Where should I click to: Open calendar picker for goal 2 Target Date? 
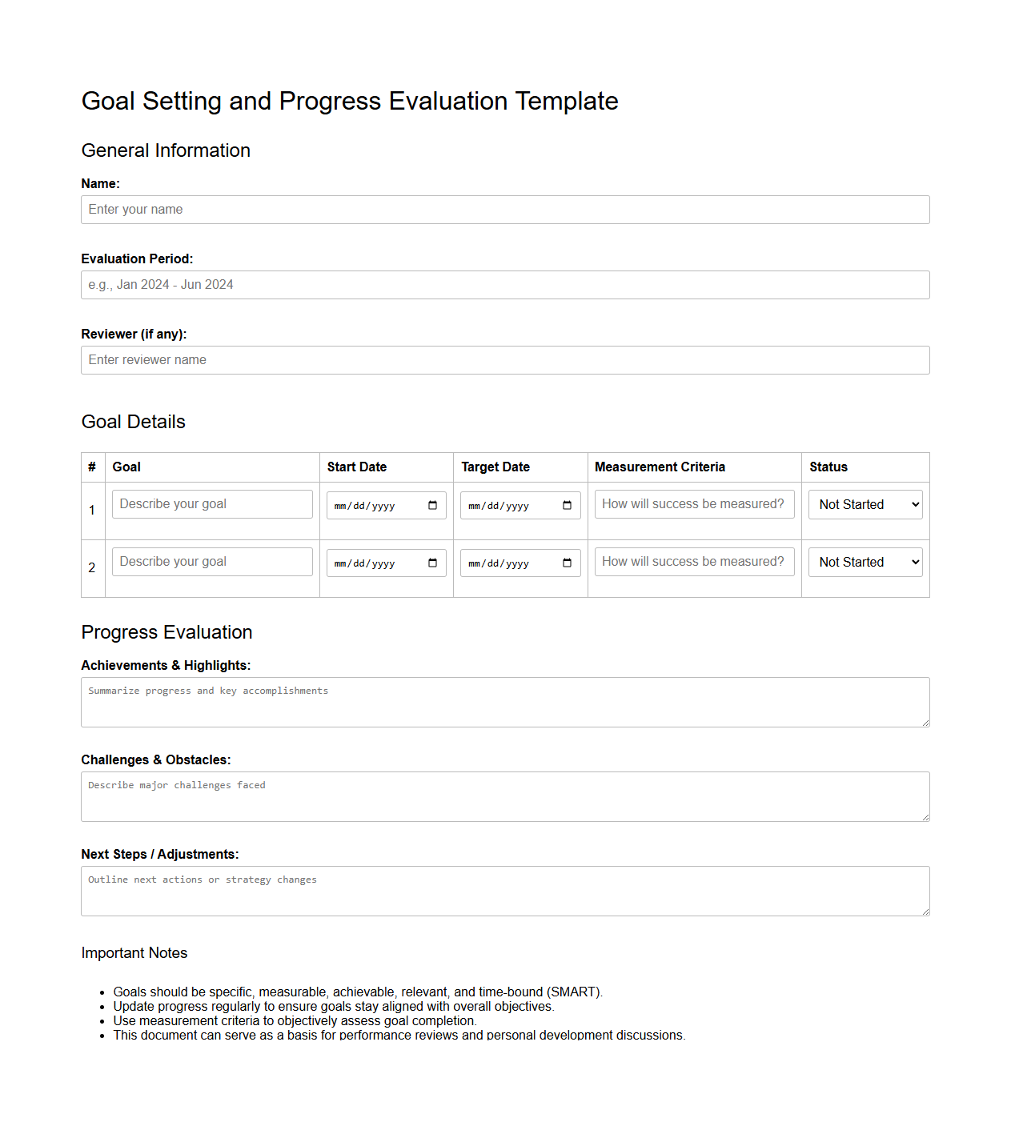pyautogui.click(x=567, y=563)
